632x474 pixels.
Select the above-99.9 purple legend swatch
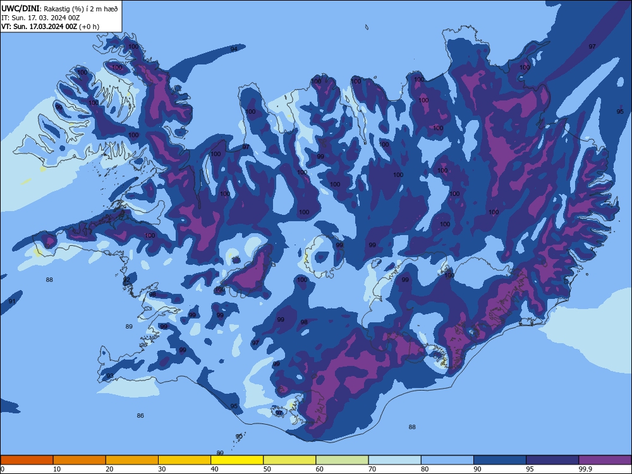(x=605, y=460)
